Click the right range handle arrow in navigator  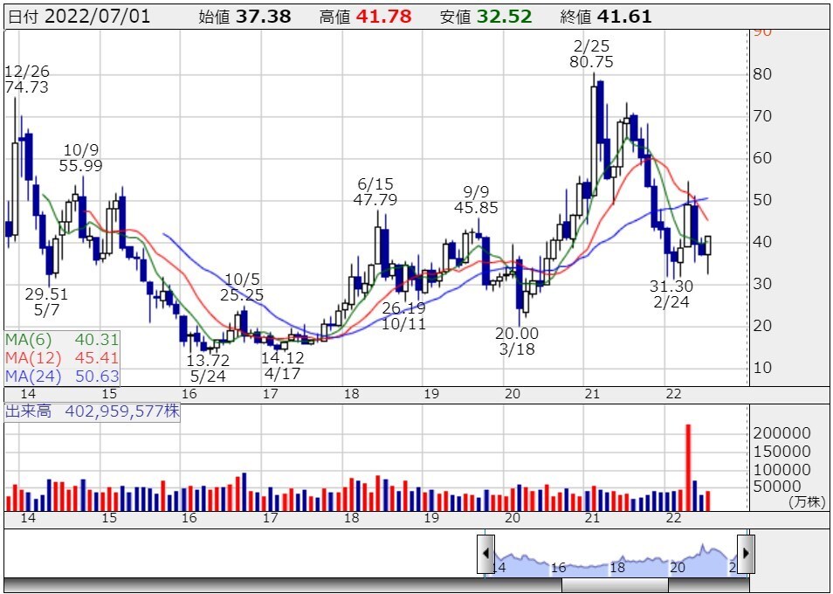[746, 554]
